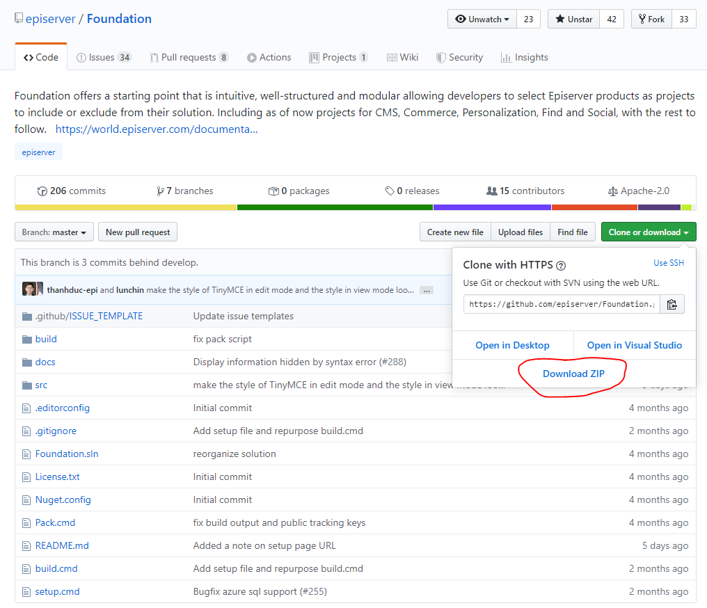Click the file icon next to .gitignore
This screenshot has width=707, height=608.
point(26,431)
